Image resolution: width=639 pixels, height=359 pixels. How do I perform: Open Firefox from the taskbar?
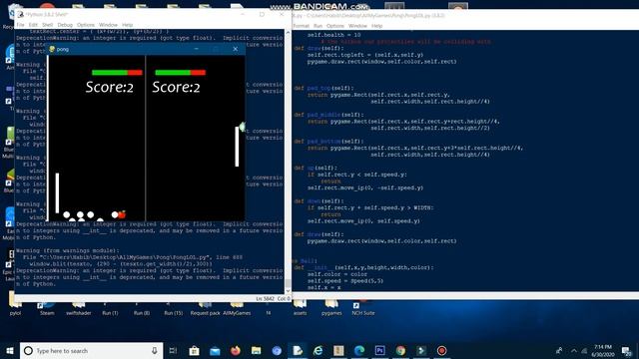pos(236,350)
